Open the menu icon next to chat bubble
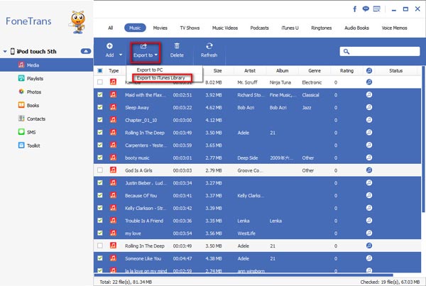 pos(377,9)
